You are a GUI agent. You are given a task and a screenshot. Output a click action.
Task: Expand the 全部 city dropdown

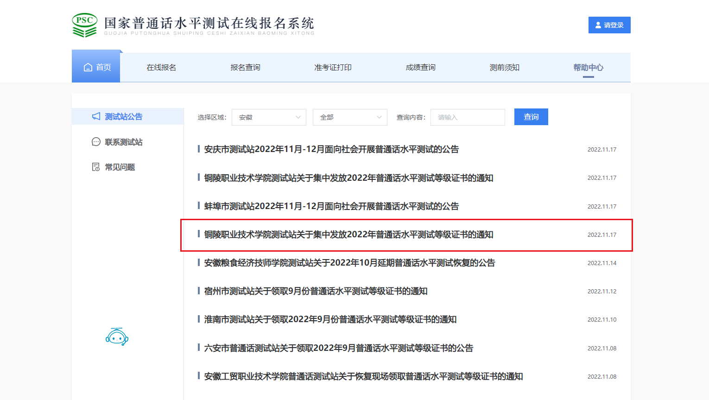(x=350, y=117)
